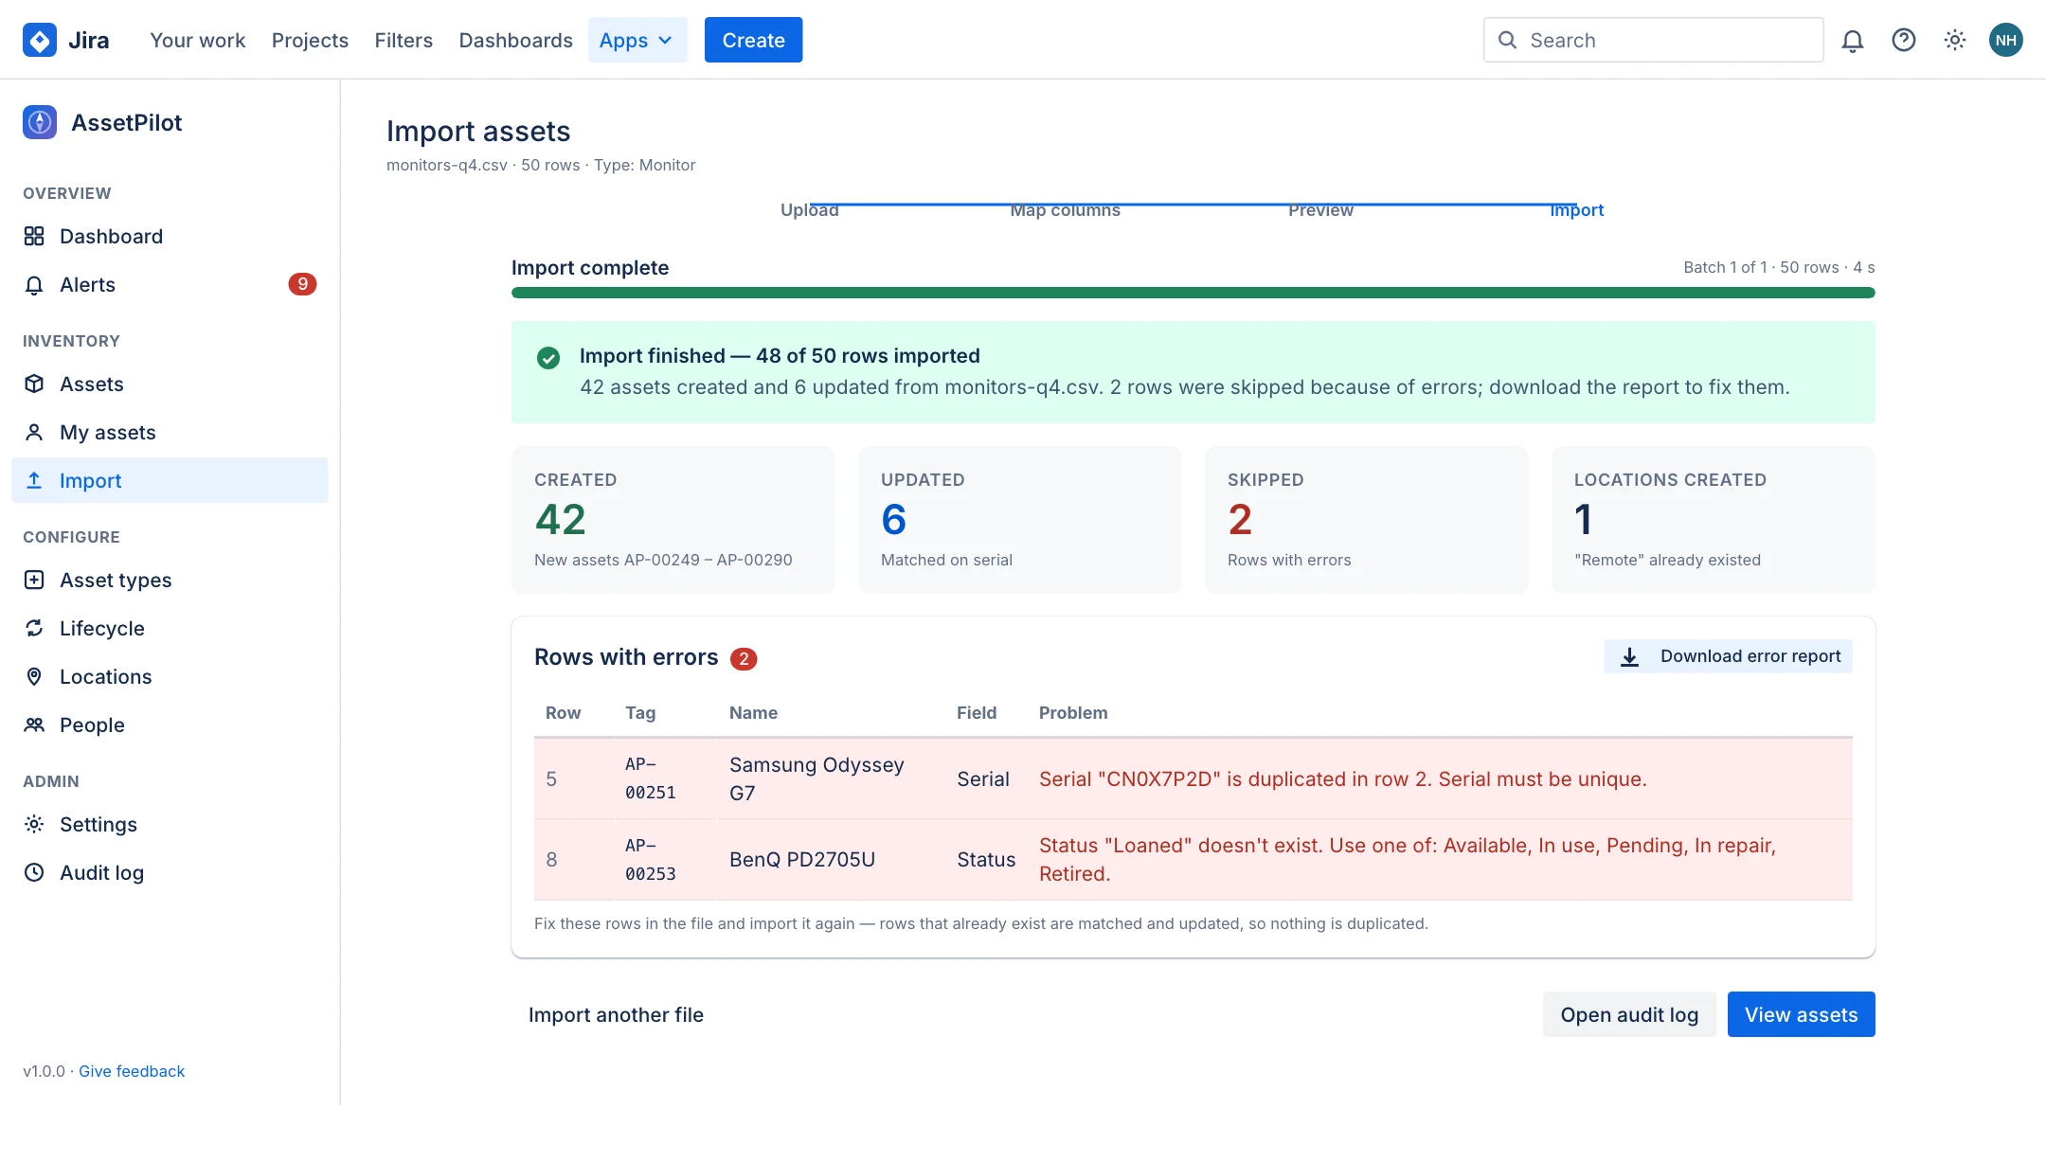
Task: Click the Skipped count 2
Action: pos(1240,519)
